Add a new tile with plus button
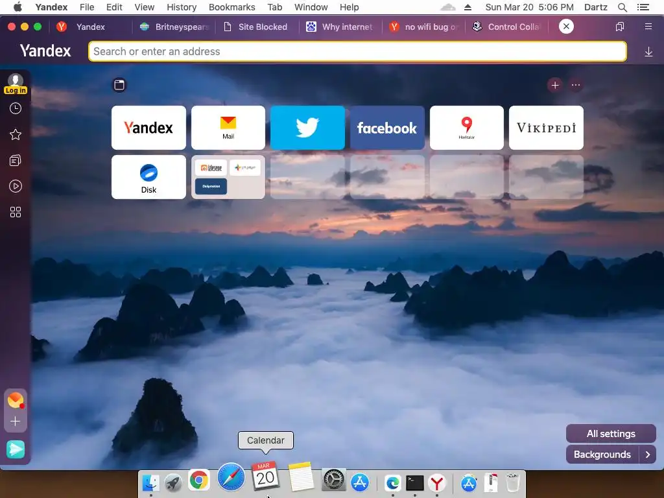This screenshot has height=498, width=664. (x=555, y=85)
